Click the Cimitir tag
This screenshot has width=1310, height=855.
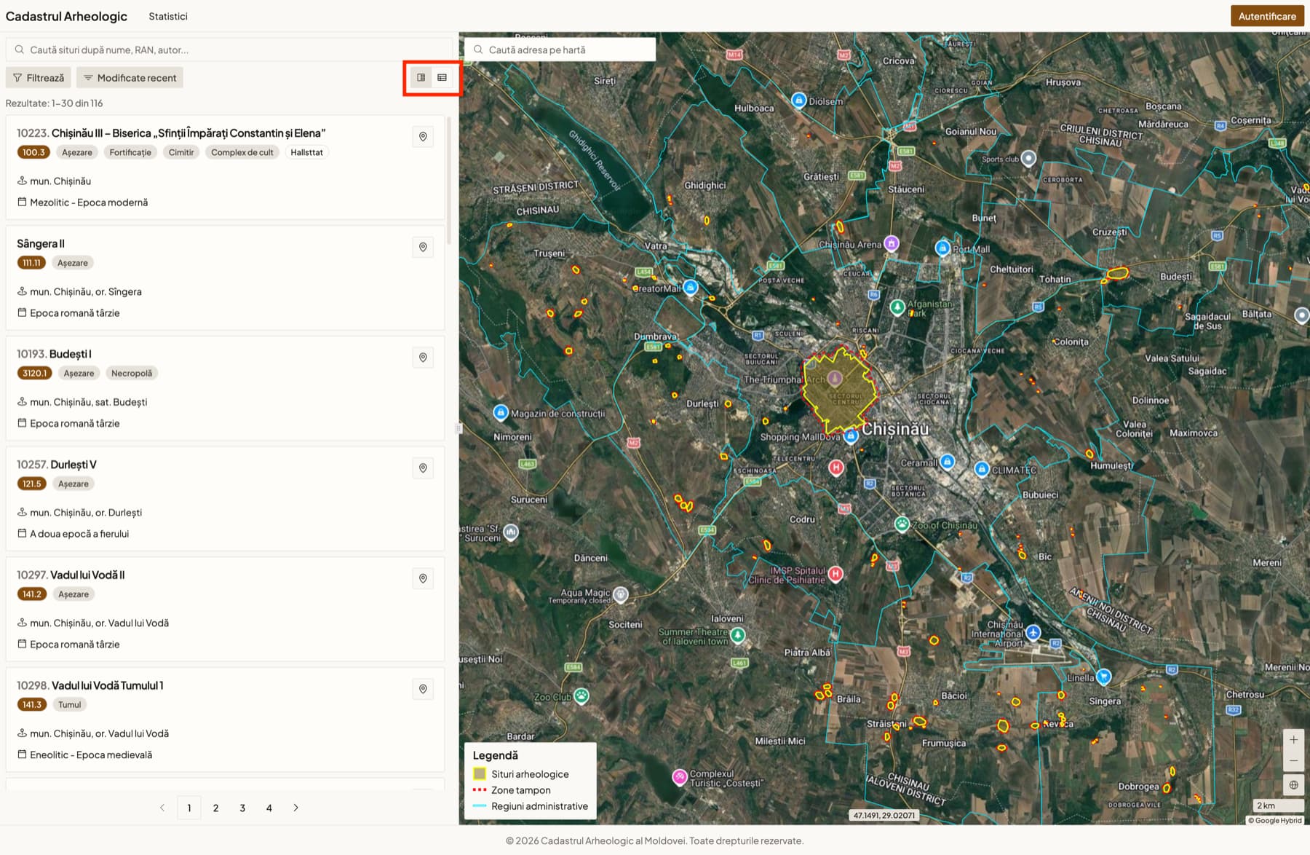[x=181, y=152]
